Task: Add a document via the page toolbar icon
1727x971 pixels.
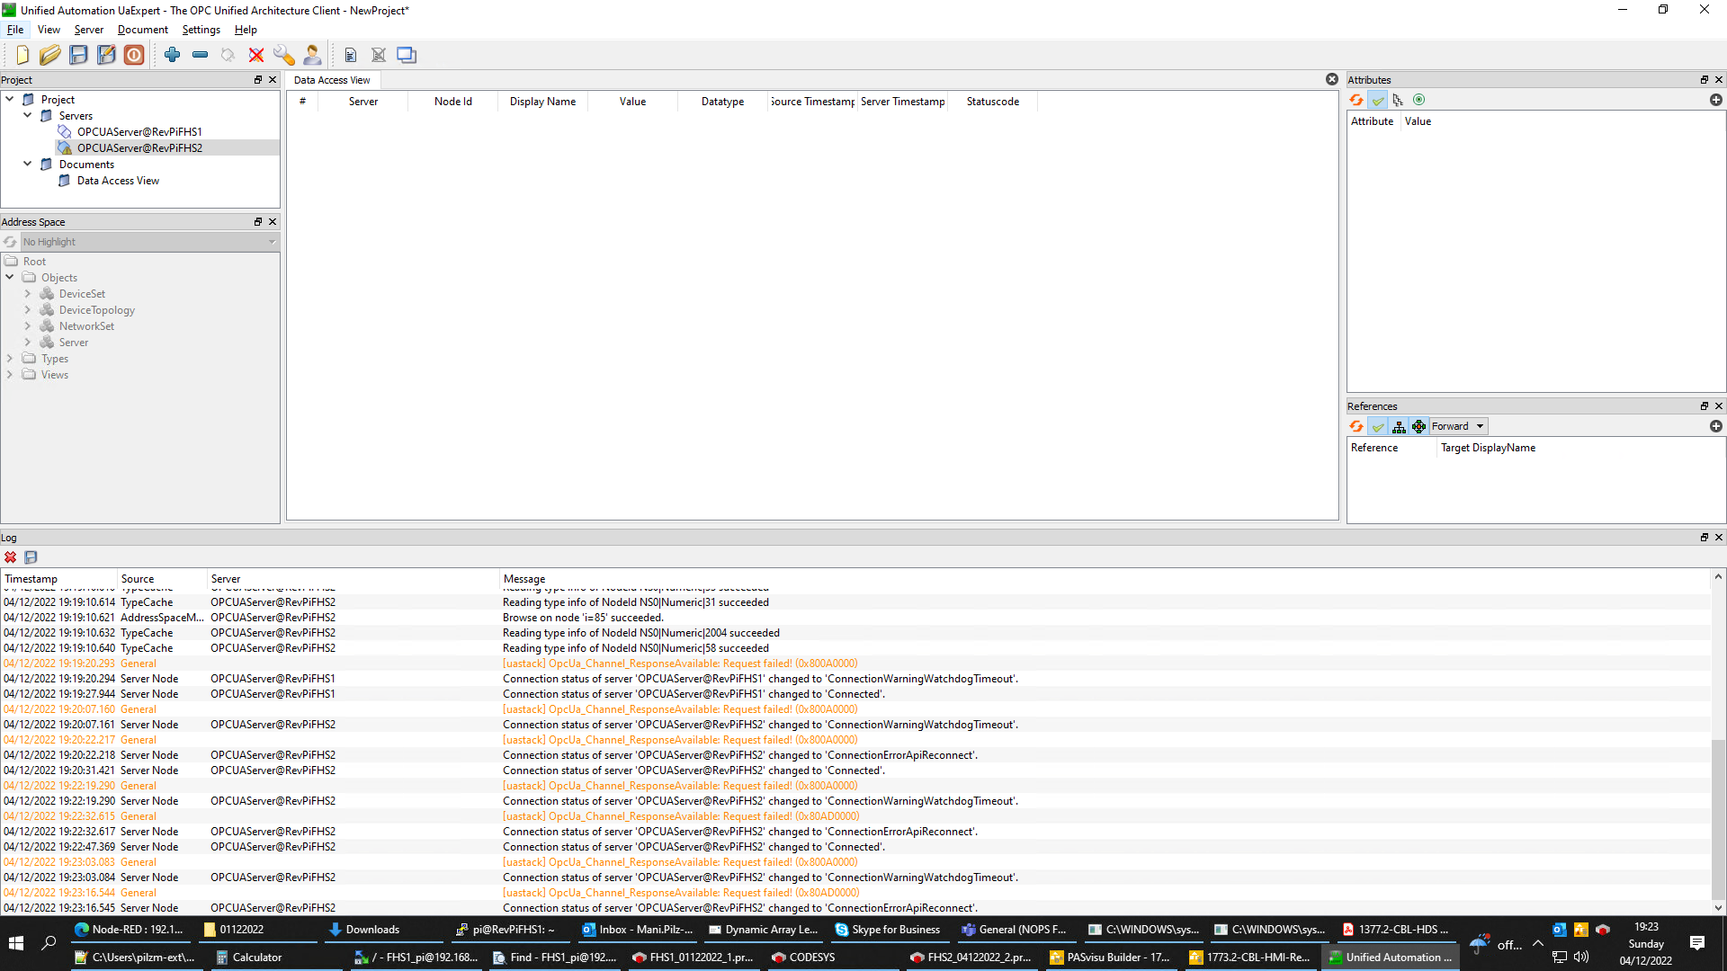Action: [351, 55]
